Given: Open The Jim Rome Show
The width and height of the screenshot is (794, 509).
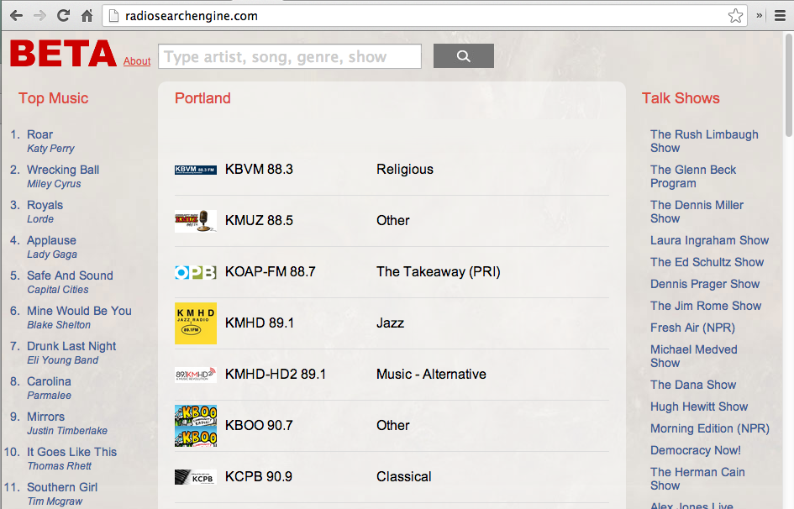Looking at the screenshot, I should pos(706,306).
